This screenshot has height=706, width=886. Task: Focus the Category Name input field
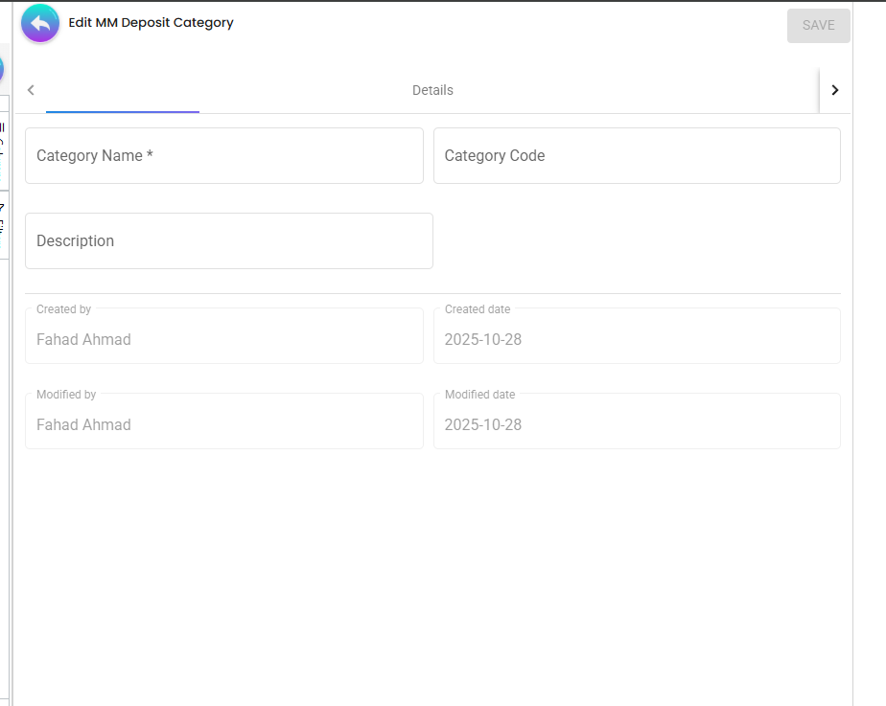pyautogui.click(x=223, y=155)
